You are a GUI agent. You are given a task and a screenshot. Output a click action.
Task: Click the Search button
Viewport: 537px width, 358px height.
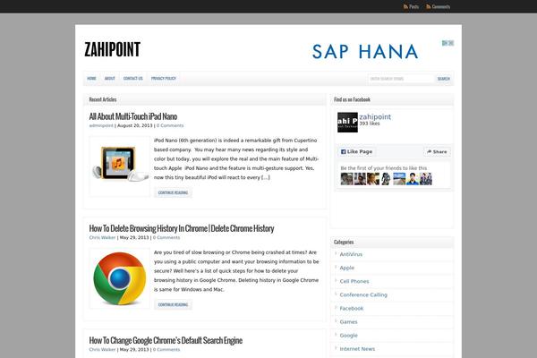pyautogui.click(x=444, y=79)
